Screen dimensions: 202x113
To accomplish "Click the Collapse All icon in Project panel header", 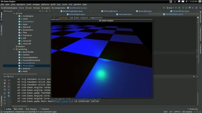I will [x=43, y=11].
